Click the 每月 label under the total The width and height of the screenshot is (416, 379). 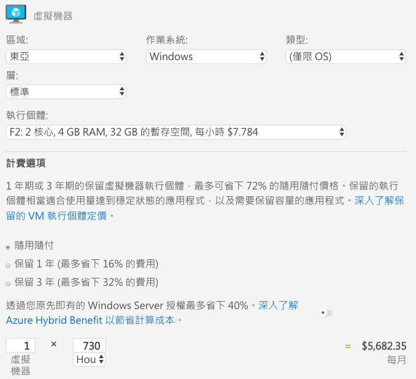pyautogui.click(x=396, y=360)
